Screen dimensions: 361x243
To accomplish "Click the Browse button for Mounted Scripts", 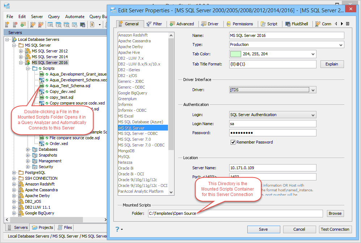I will click(x=335, y=213).
